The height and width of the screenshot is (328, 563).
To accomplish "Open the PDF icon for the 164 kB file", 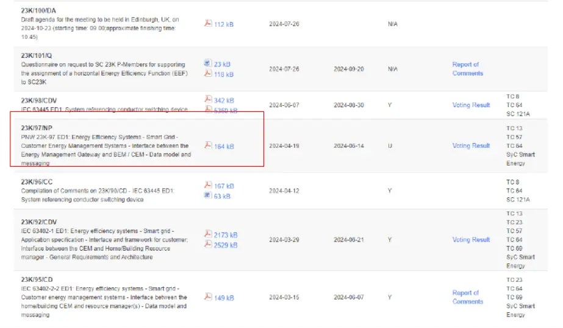I will (x=207, y=146).
